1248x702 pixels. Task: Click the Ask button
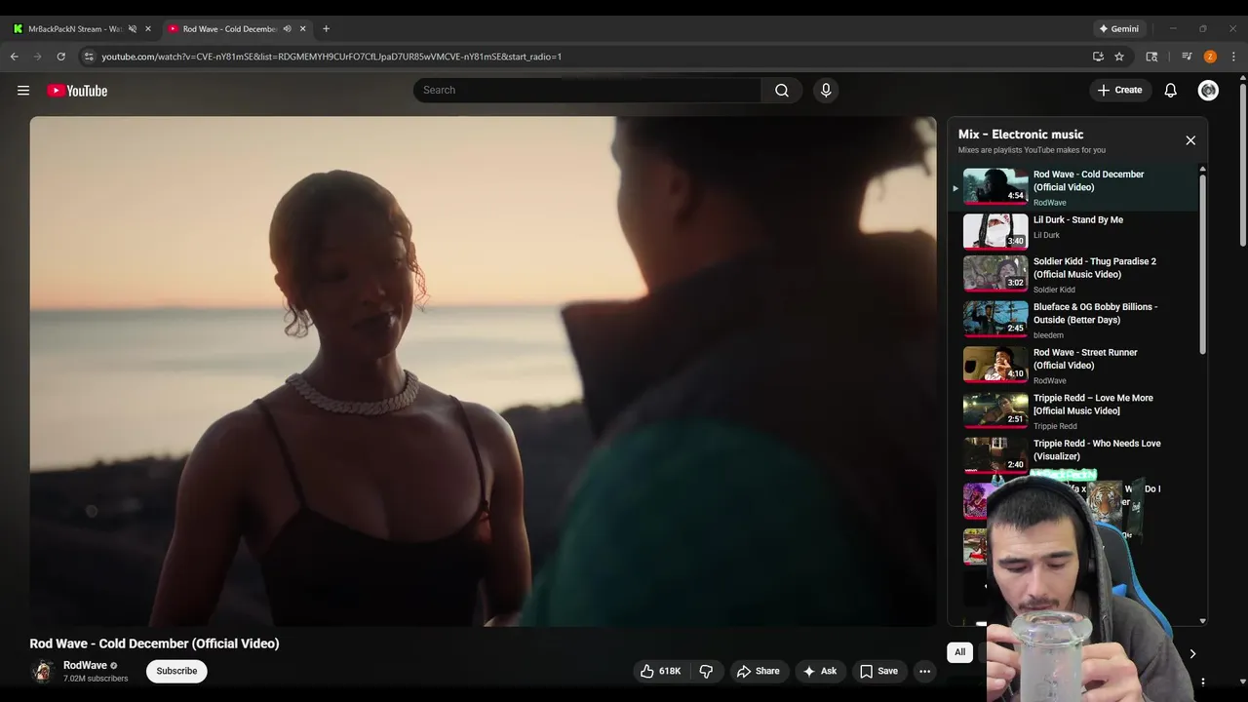pos(819,671)
